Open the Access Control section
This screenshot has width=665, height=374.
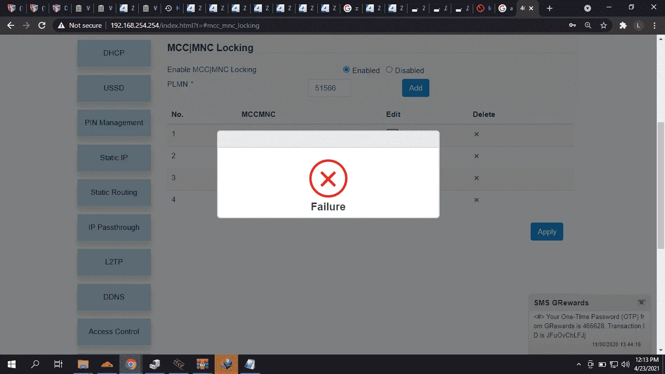(x=114, y=332)
